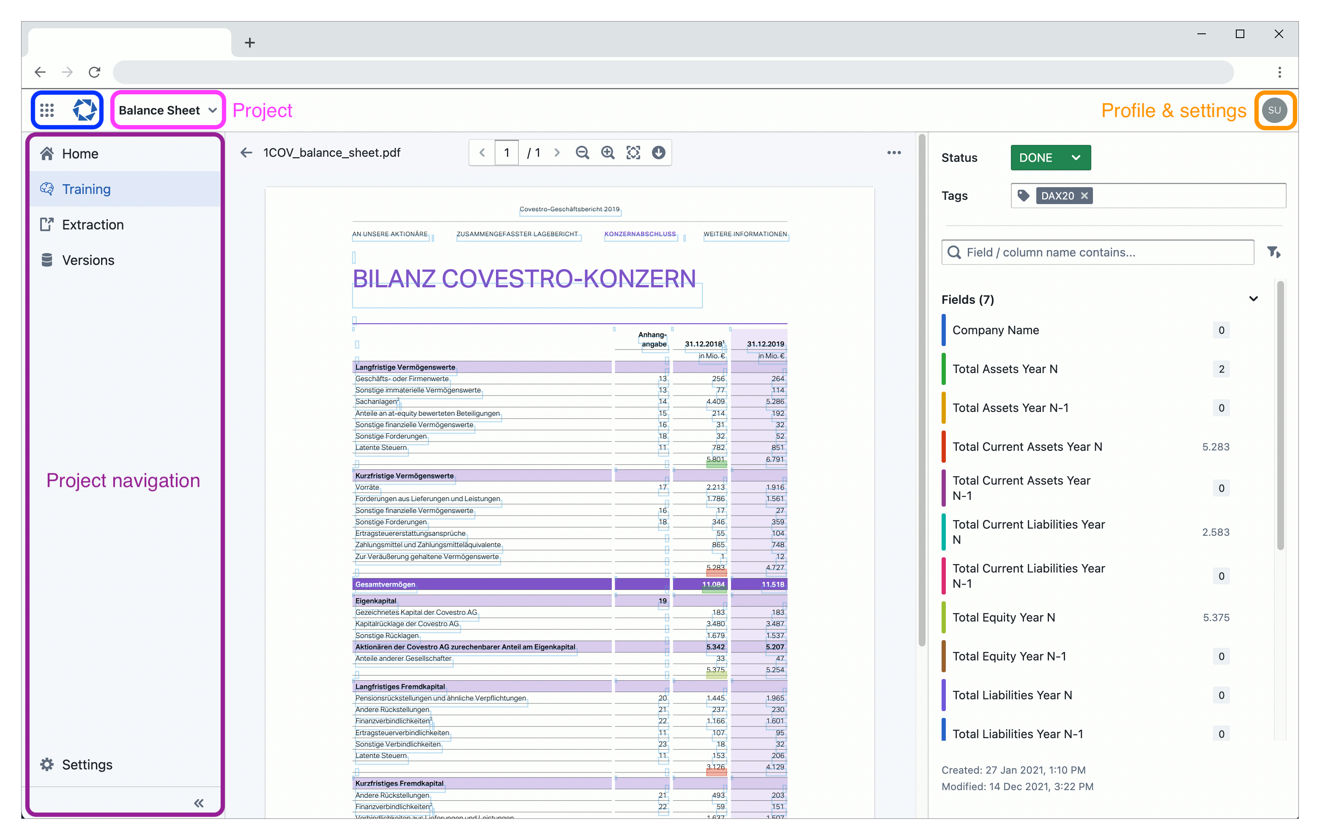The image size is (1320, 840).
Task: Click the browser address bar
Action: click(x=673, y=72)
